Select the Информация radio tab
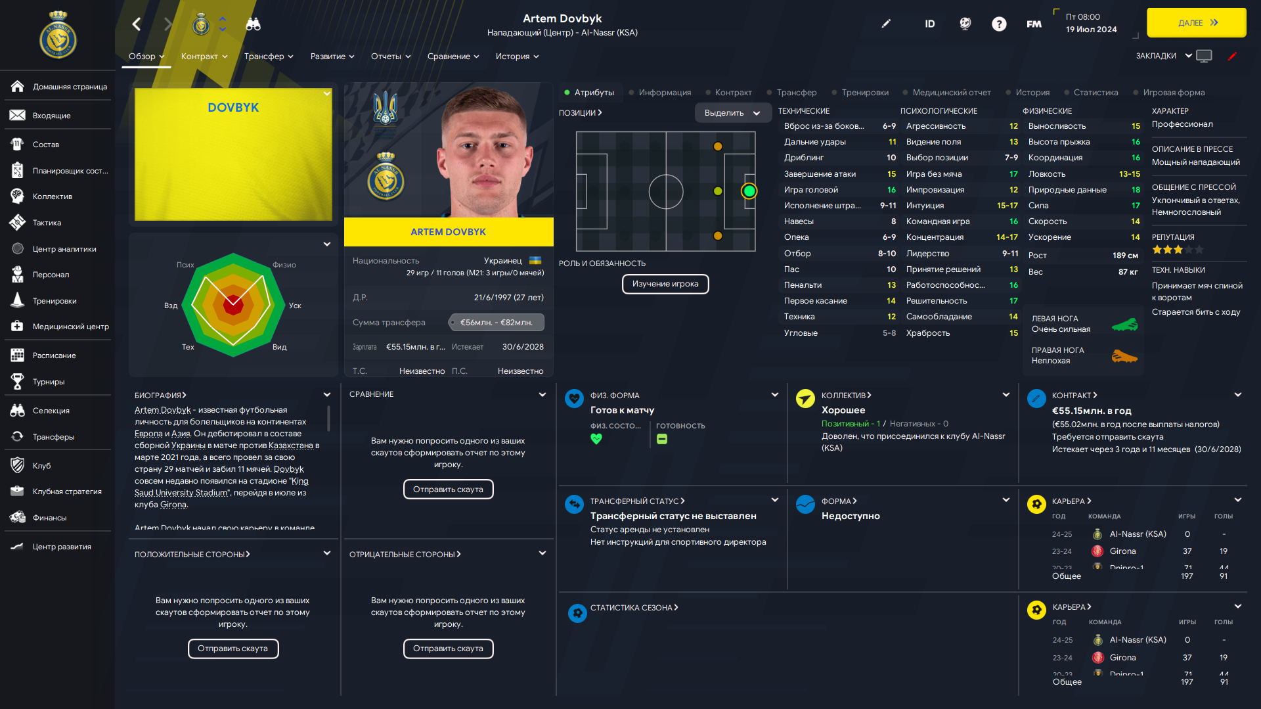This screenshot has width=1261, height=709. pyautogui.click(x=660, y=93)
